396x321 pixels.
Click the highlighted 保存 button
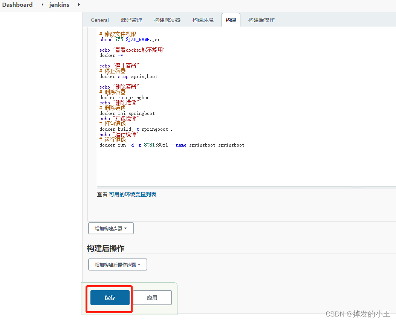point(109,298)
